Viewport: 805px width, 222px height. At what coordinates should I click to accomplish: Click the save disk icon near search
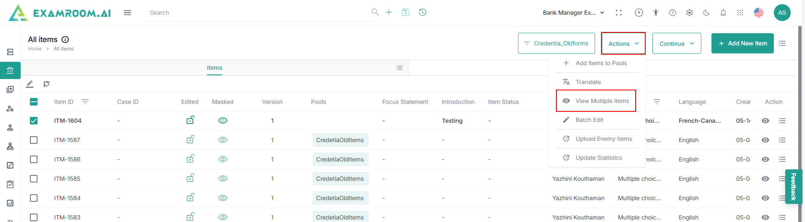(405, 12)
